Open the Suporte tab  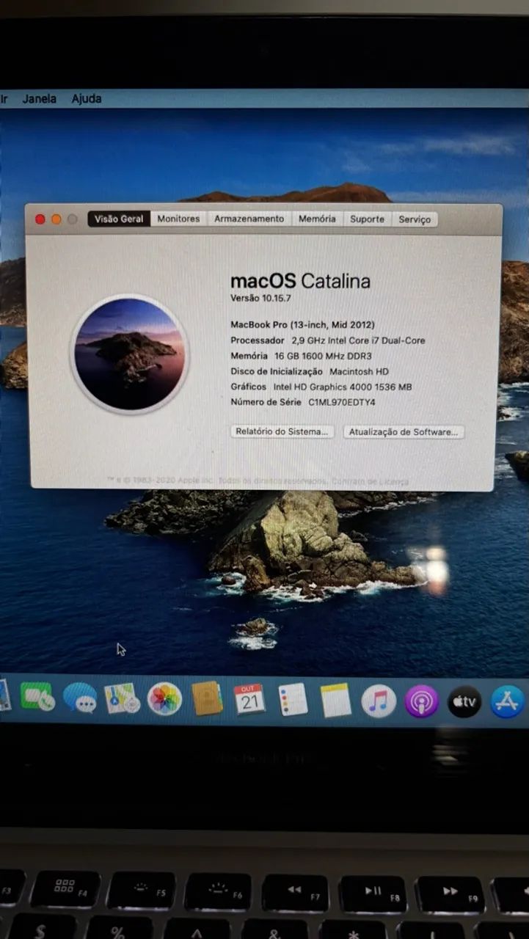coord(367,219)
